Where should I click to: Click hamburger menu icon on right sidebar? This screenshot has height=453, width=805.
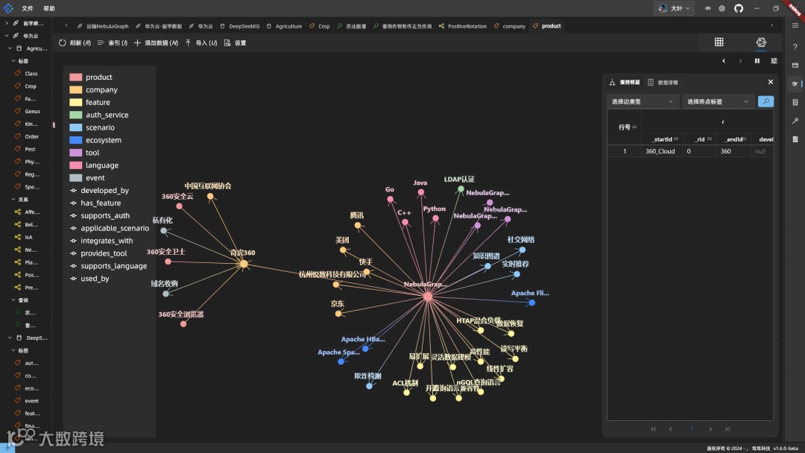pos(795,25)
